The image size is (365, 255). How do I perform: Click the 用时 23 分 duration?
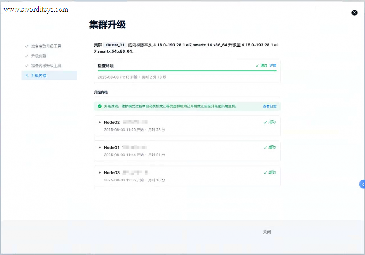[x=157, y=130]
